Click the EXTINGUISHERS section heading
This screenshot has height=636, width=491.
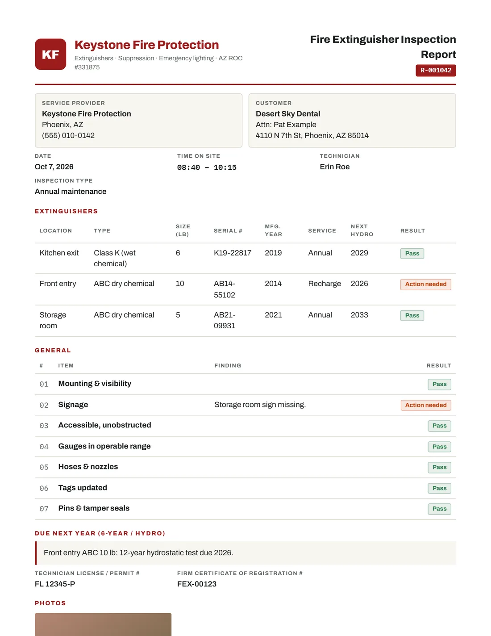66,211
